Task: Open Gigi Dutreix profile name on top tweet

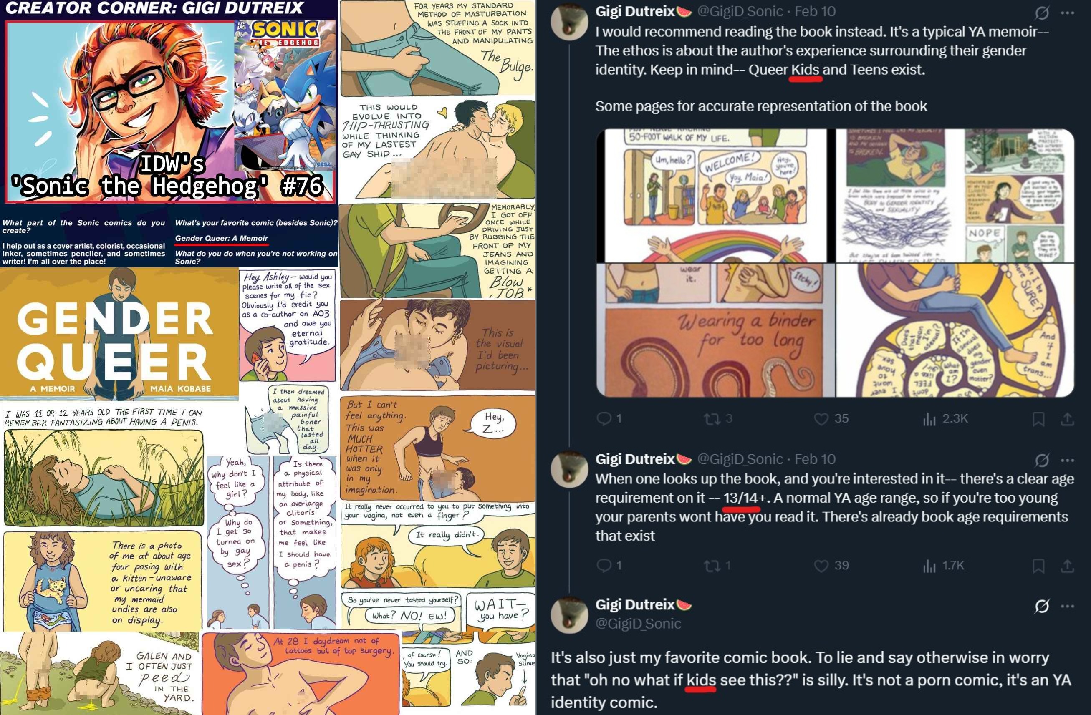Action: (635, 11)
